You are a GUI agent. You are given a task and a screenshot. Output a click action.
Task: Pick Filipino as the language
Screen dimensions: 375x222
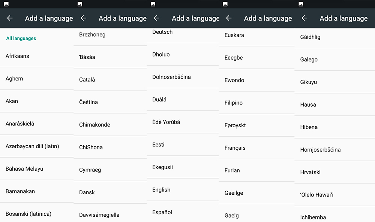point(234,103)
